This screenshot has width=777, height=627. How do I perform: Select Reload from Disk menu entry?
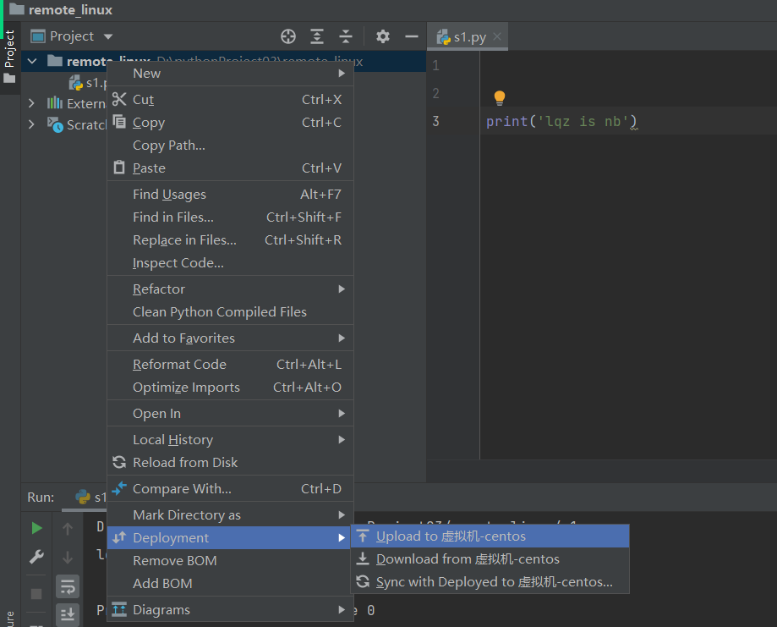coord(185,463)
